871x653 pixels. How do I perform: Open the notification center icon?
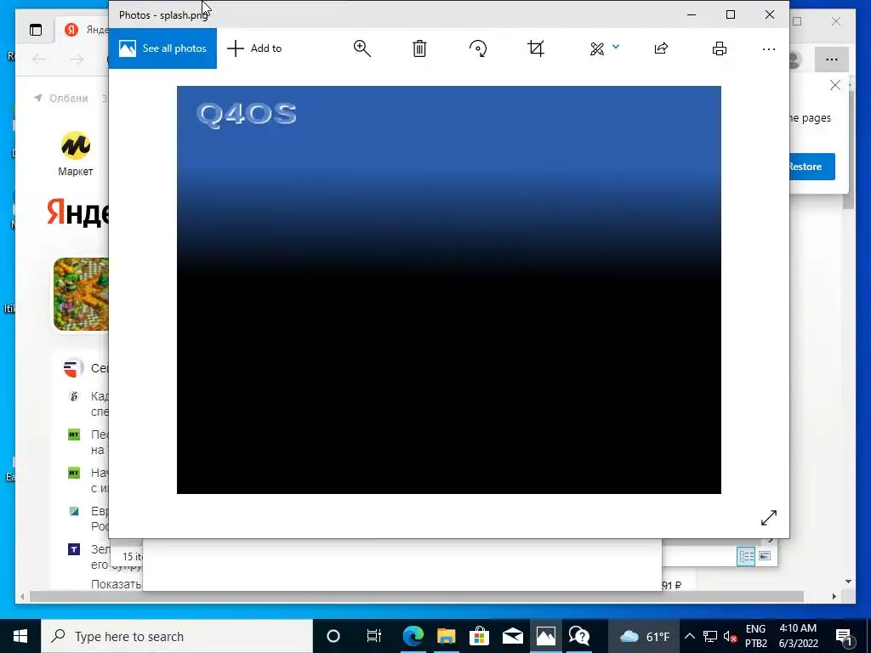844,636
